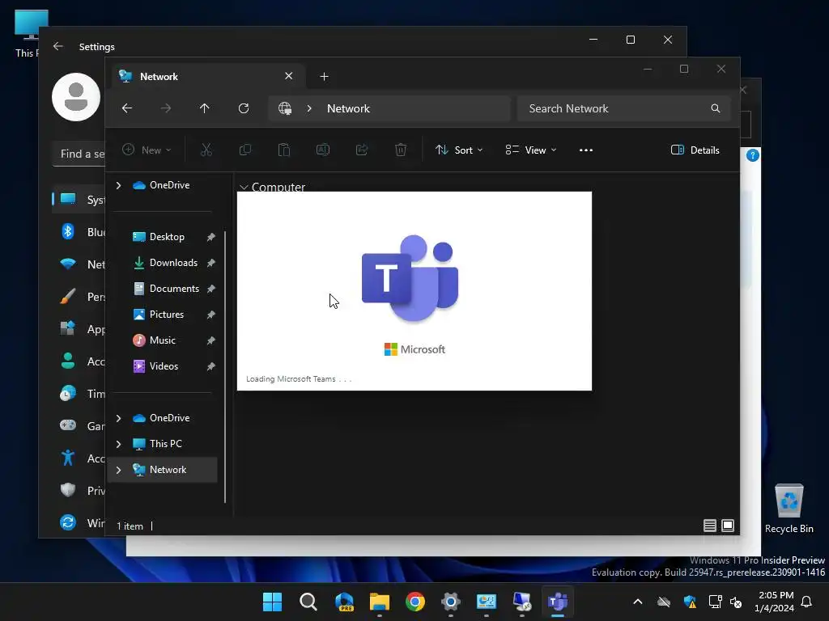Open Desktop quick access folder
The image size is (829, 621).
[167, 237]
